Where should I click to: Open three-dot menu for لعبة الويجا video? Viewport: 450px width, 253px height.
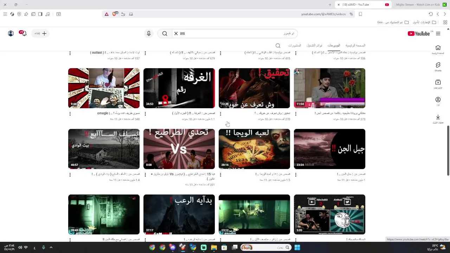pos(220,175)
